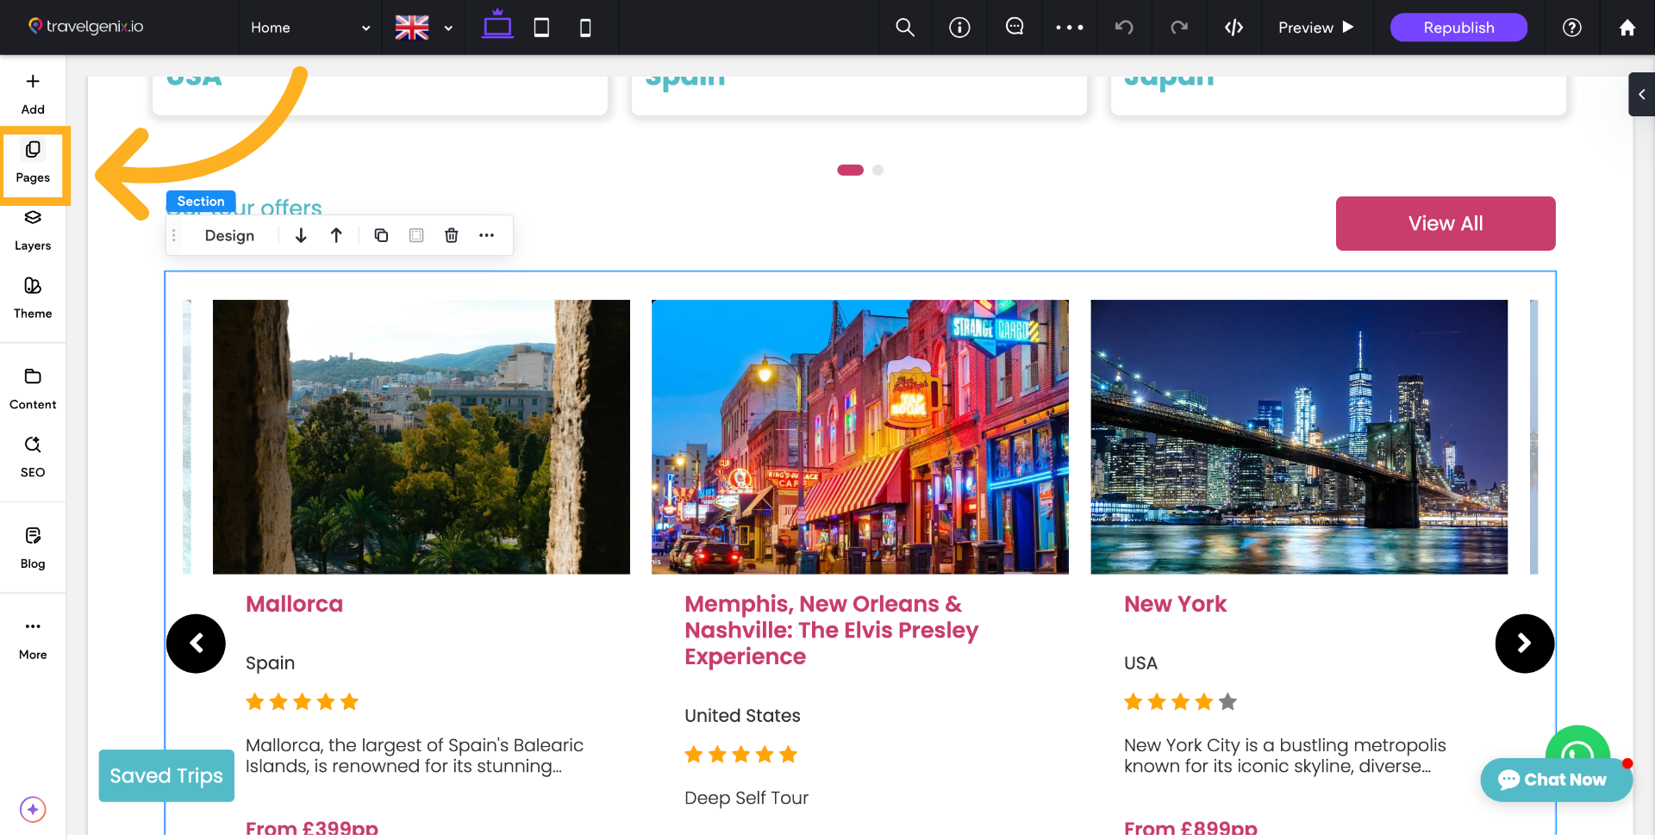The image size is (1655, 840).
Task: Move section down with arrow icon
Action: pos(301,235)
